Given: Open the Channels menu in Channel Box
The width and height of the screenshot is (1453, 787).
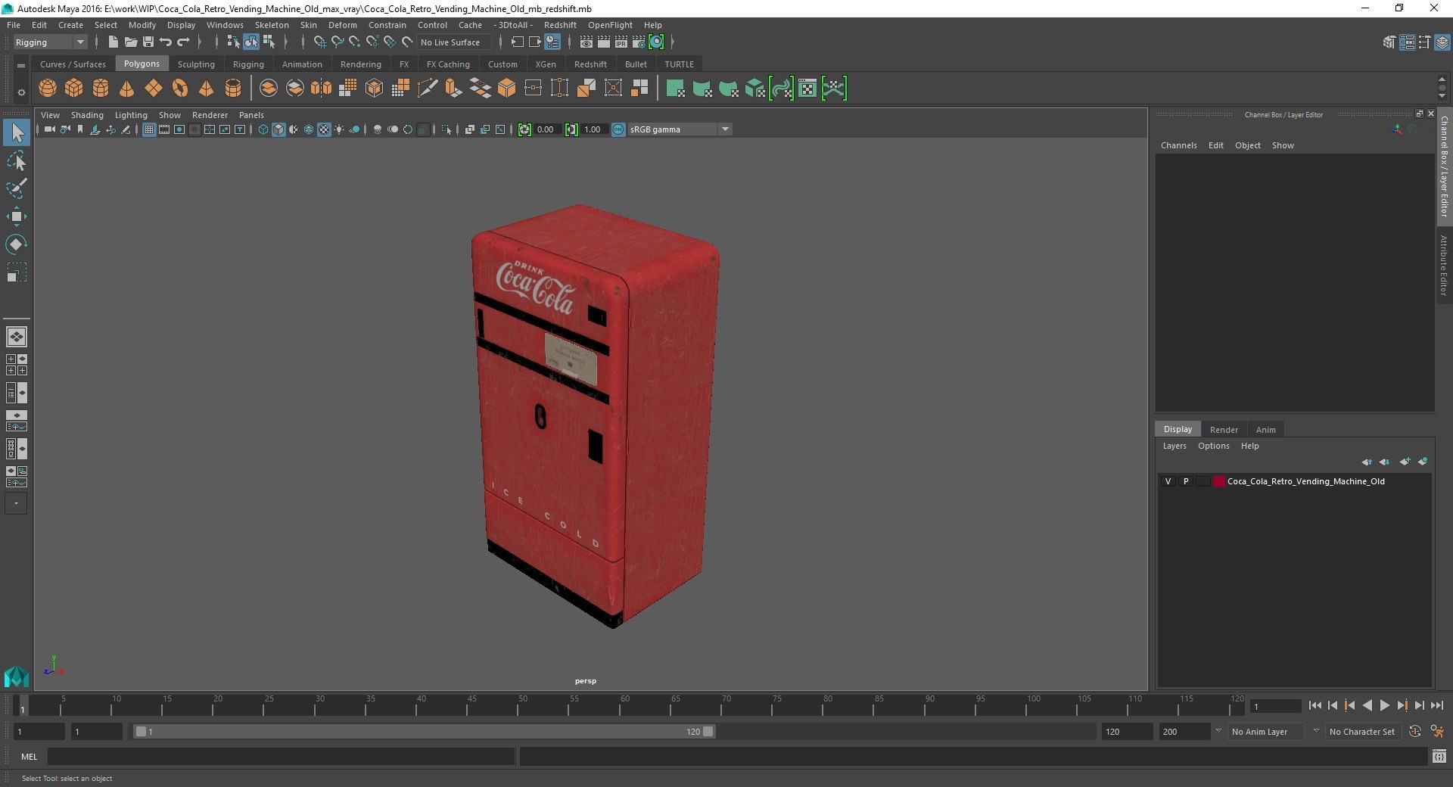Looking at the screenshot, I should pyautogui.click(x=1178, y=145).
